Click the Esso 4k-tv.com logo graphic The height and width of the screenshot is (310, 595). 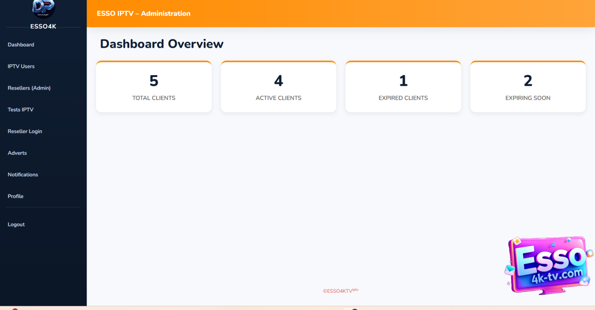pos(549,265)
